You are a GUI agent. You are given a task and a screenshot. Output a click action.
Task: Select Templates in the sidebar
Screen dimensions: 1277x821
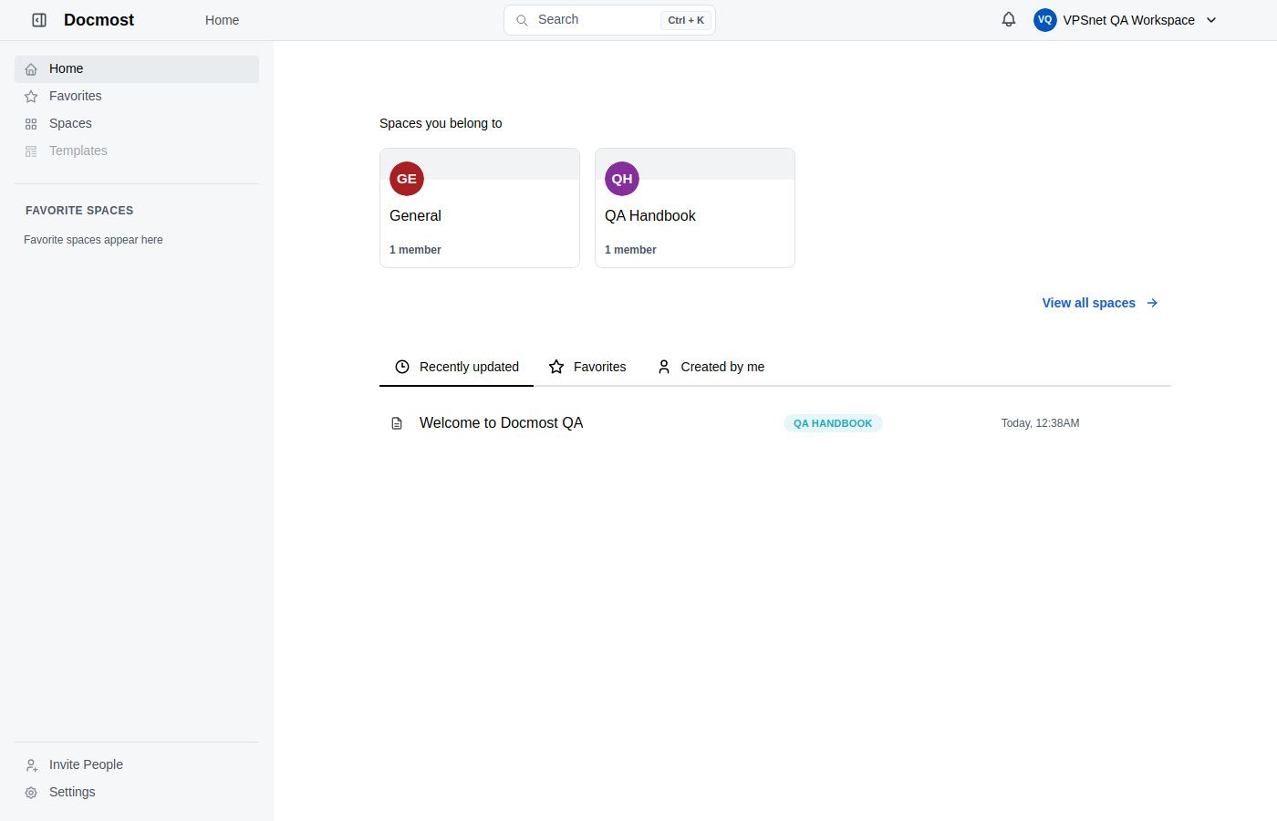click(137, 151)
